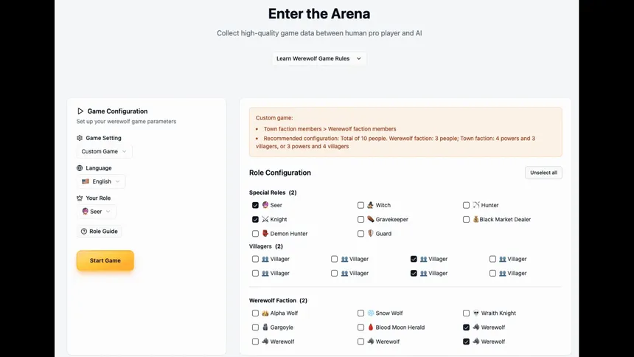Uncheck the Seer role checkbox

click(x=255, y=205)
